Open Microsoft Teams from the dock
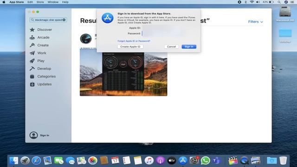Viewport: 297px width, 167px height. point(217,161)
